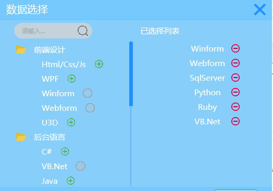Add WPF using the green plus icon
This screenshot has width=273, height=191.
click(x=71, y=79)
